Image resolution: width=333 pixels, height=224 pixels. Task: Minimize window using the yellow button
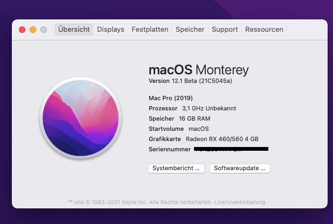[33, 30]
